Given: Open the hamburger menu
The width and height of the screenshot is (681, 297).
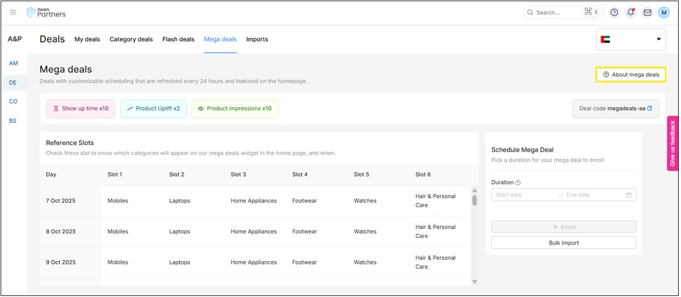Looking at the screenshot, I should click(x=13, y=12).
